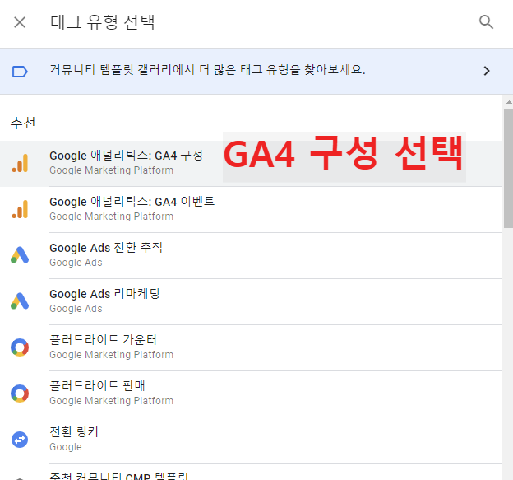Expand community template gallery chevron arrow
The height and width of the screenshot is (480, 513).
coord(487,71)
